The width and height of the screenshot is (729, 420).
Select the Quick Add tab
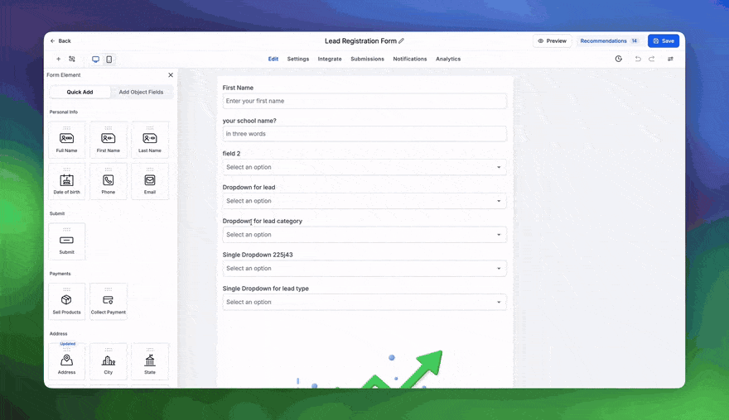click(x=80, y=92)
